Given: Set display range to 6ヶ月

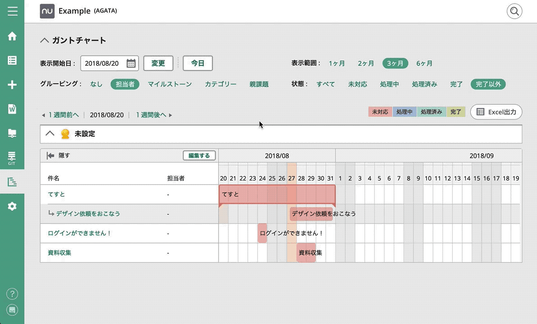Looking at the screenshot, I should 424,63.
